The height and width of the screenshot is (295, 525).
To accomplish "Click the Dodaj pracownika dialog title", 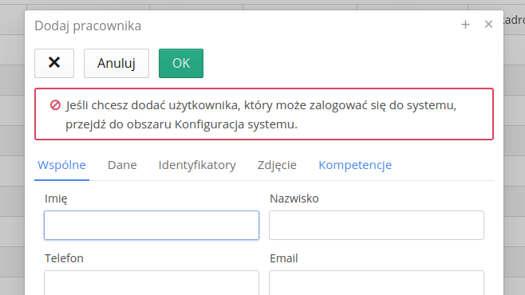I will pos(88,26).
